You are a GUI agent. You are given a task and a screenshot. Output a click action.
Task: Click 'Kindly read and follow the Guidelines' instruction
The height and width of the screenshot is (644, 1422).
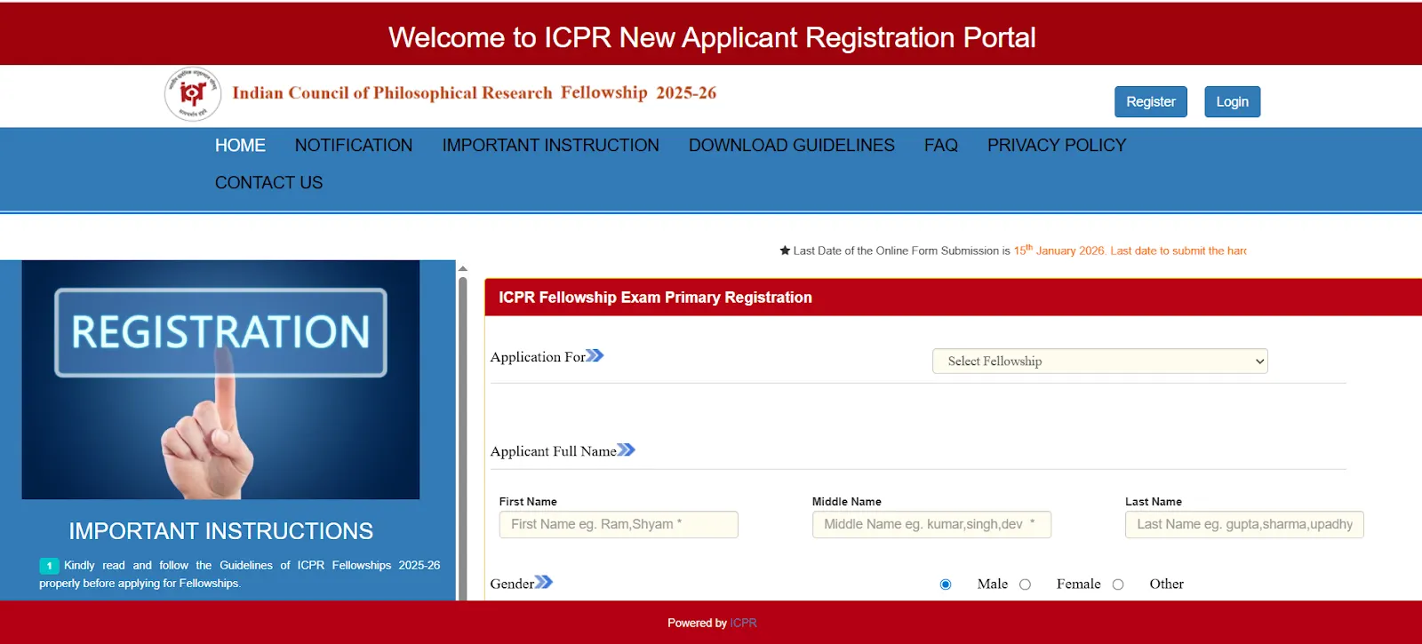tap(240, 574)
